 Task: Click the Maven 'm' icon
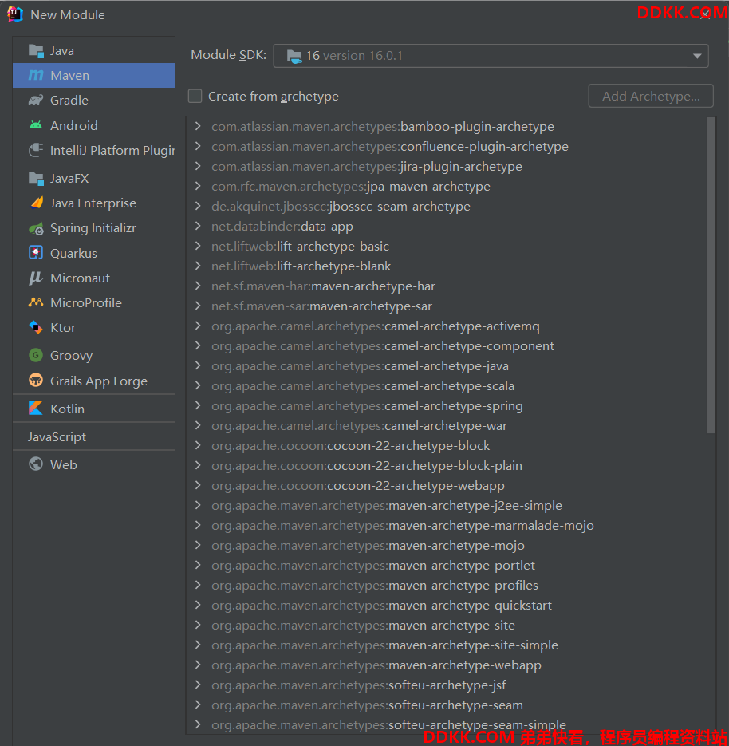point(36,75)
